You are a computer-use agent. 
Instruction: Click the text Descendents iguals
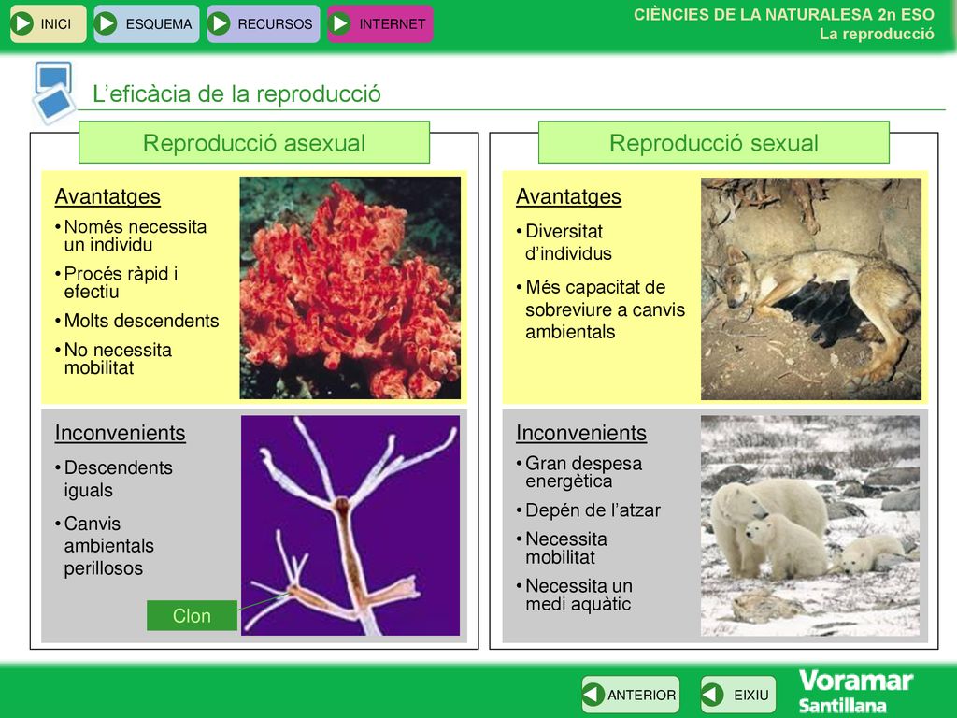click(x=118, y=479)
